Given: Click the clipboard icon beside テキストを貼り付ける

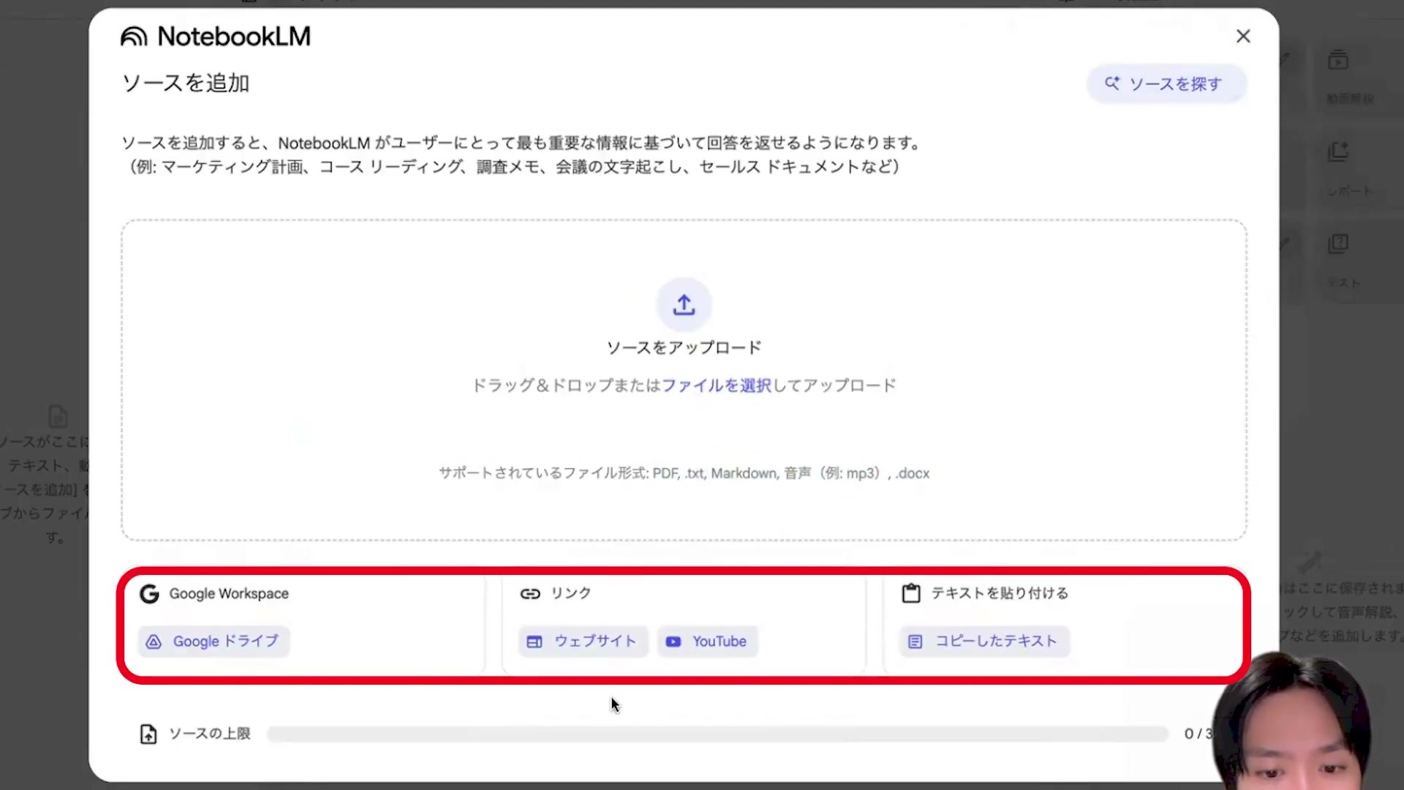Looking at the screenshot, I should click(911, 593).
